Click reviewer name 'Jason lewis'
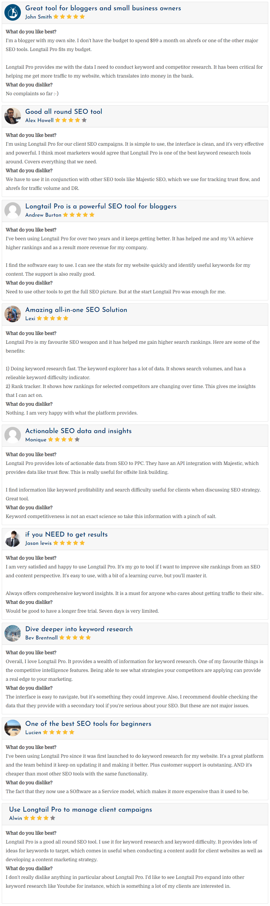The height and width of the screenshot is (906, 270). [x=38, y=543]
